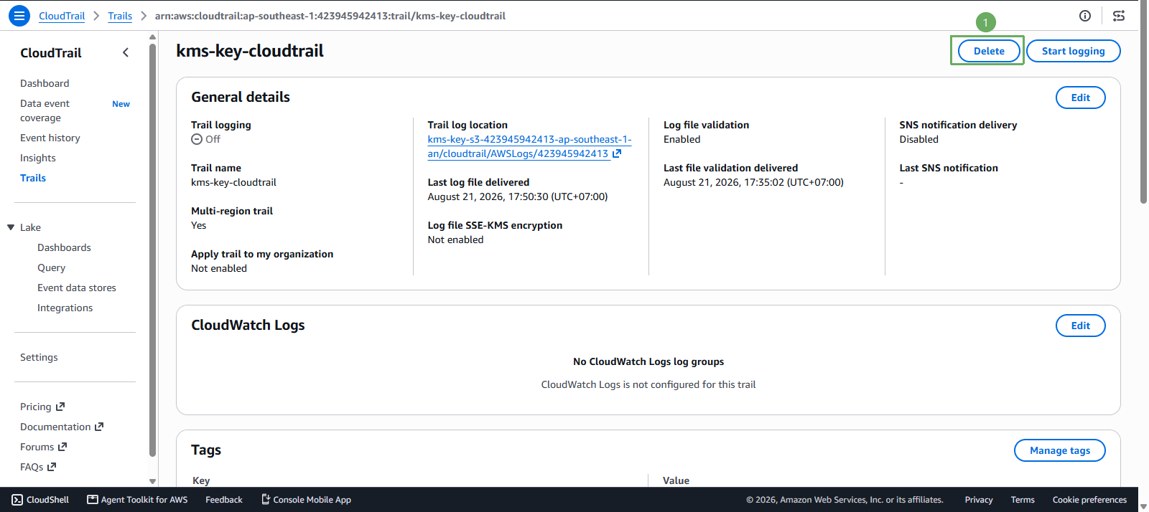Screen dimensions: 1149x512
Task: Open the Forums external link
Action: click(x=43, y=447)
